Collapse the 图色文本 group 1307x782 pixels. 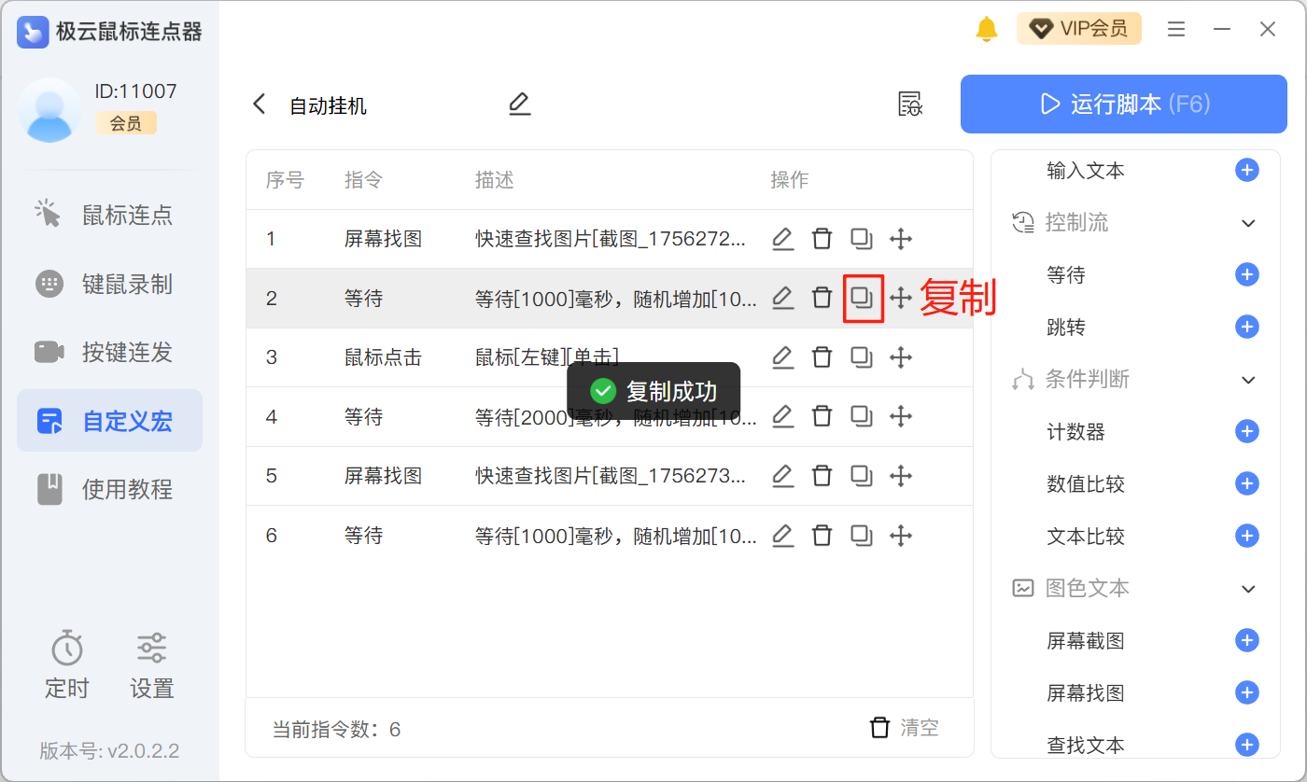(x=1248, y=589)
